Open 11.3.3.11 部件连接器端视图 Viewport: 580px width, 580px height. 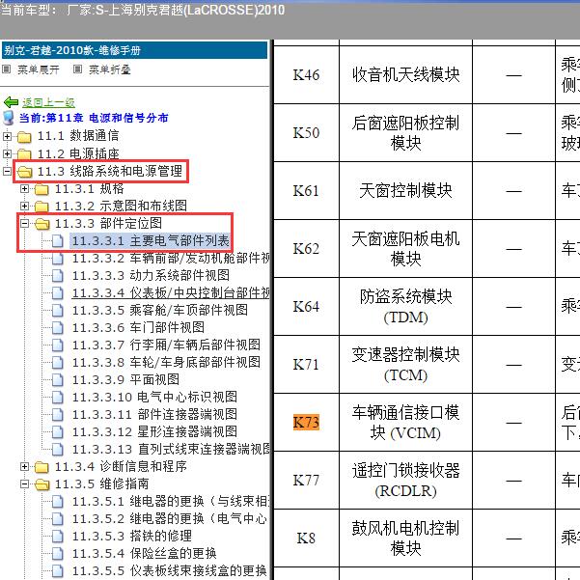pyautogui.click(x=154, y=414)
